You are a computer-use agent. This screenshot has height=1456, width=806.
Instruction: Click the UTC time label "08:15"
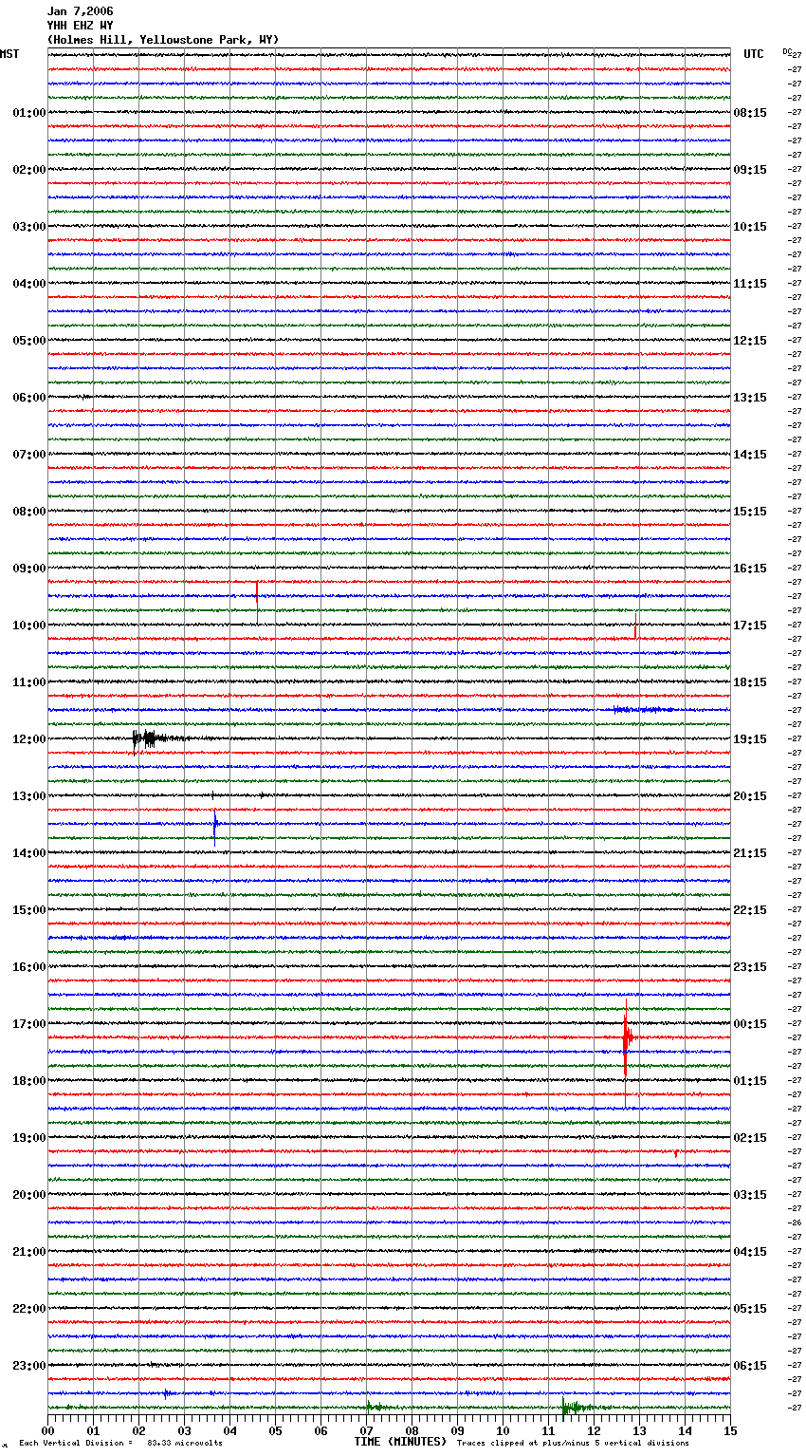750,113
